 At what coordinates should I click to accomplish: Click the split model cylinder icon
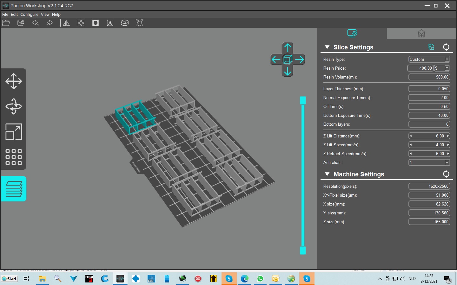coord(125,23)
